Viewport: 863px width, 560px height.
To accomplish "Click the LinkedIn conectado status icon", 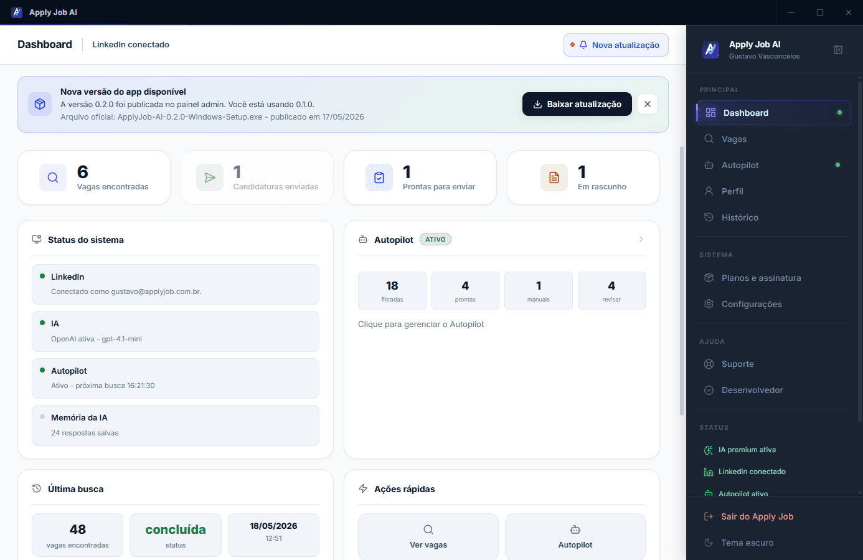I will (x=709, y=472).
